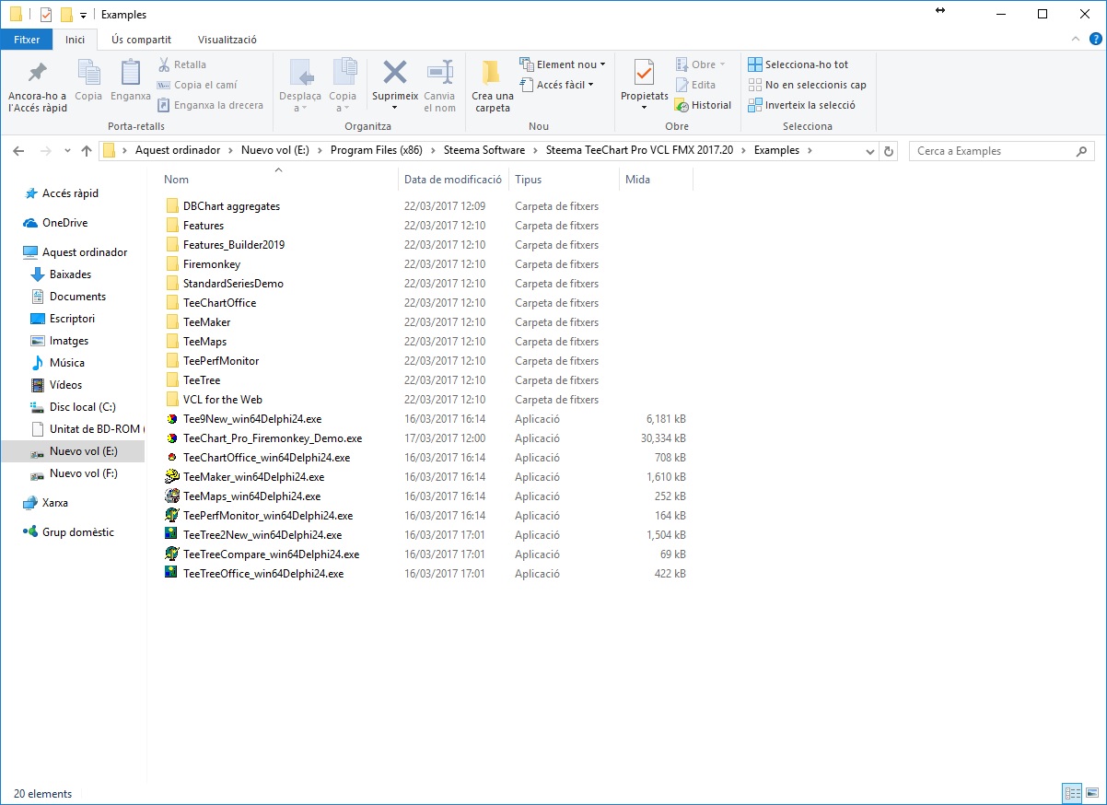The image size is (1107, 805).
Task: Select Música in navigation pane
Action: click(x=66, y=363)
